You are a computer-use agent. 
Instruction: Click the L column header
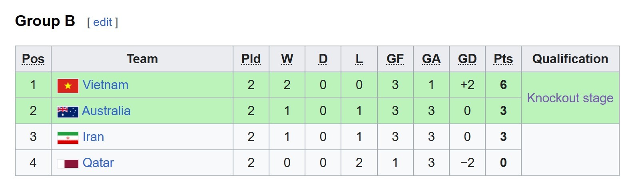pyautogui.click(x=359, y=59)
